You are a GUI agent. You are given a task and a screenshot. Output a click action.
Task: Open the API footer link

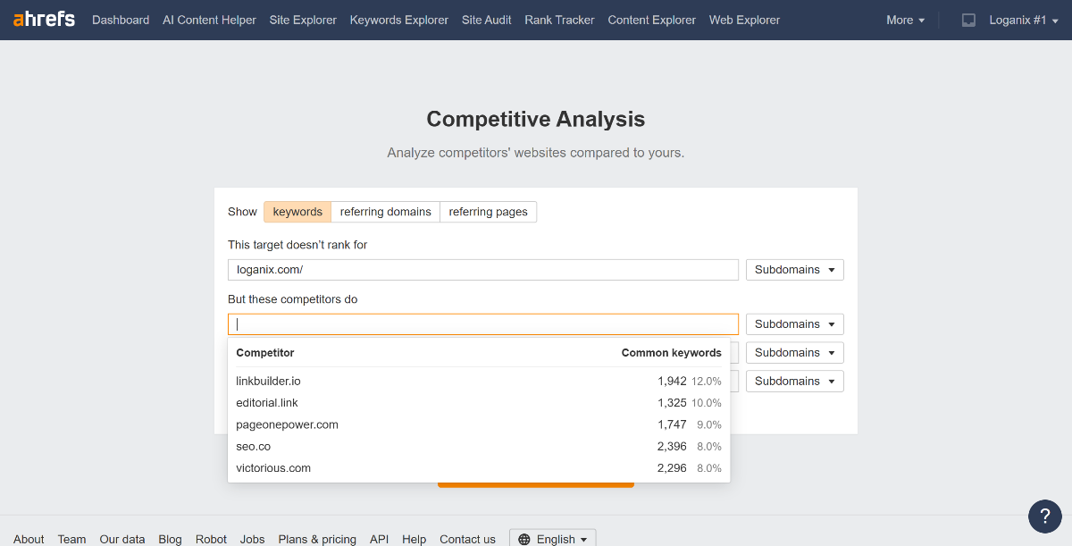tap(380, 539)
